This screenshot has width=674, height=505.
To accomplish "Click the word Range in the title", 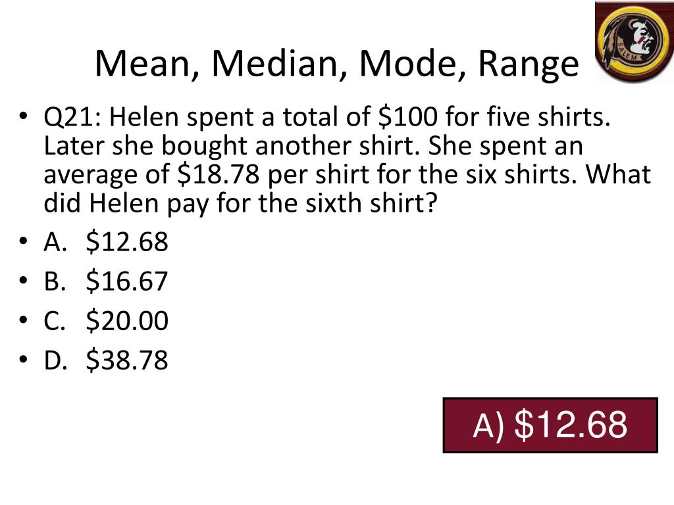I will coord(529,64).
